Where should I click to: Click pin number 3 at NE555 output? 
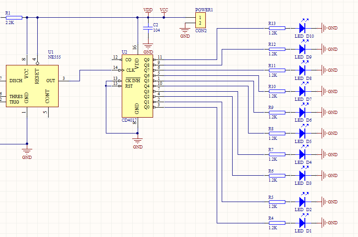click(x=64, y=78)
